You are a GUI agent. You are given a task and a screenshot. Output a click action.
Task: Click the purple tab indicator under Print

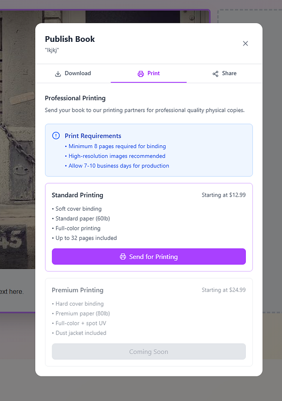tap(149, 82)
